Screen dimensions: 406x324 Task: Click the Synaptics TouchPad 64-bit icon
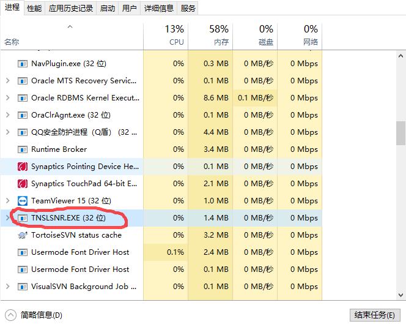23,184
